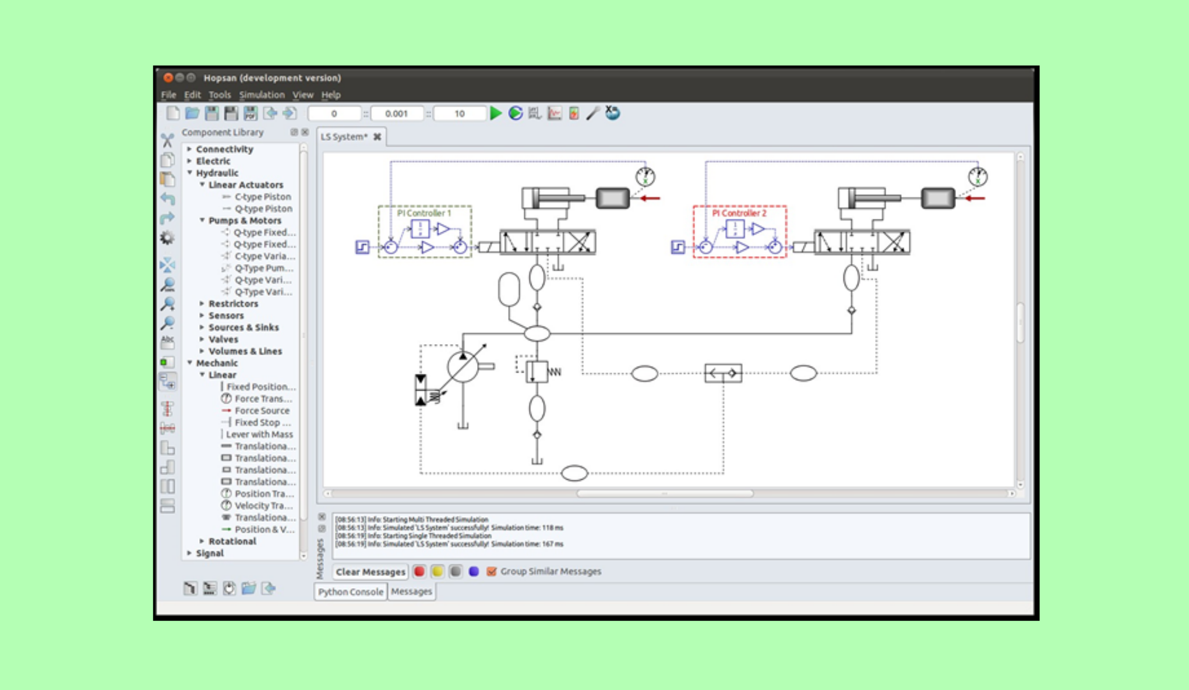Open preferences with the gear icon

(x=168, y=238)
